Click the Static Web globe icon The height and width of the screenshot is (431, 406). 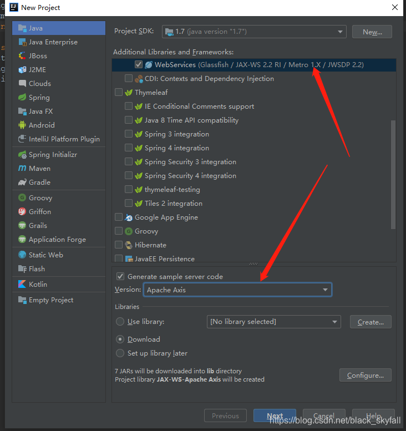(x=22, y=255)
